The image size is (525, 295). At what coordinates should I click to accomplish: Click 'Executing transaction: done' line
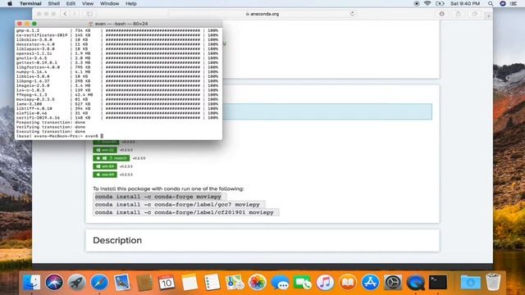coord(51,131)
